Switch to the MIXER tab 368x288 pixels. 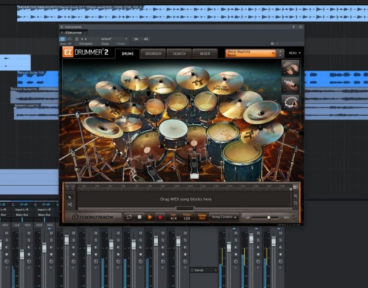[205, 54]
